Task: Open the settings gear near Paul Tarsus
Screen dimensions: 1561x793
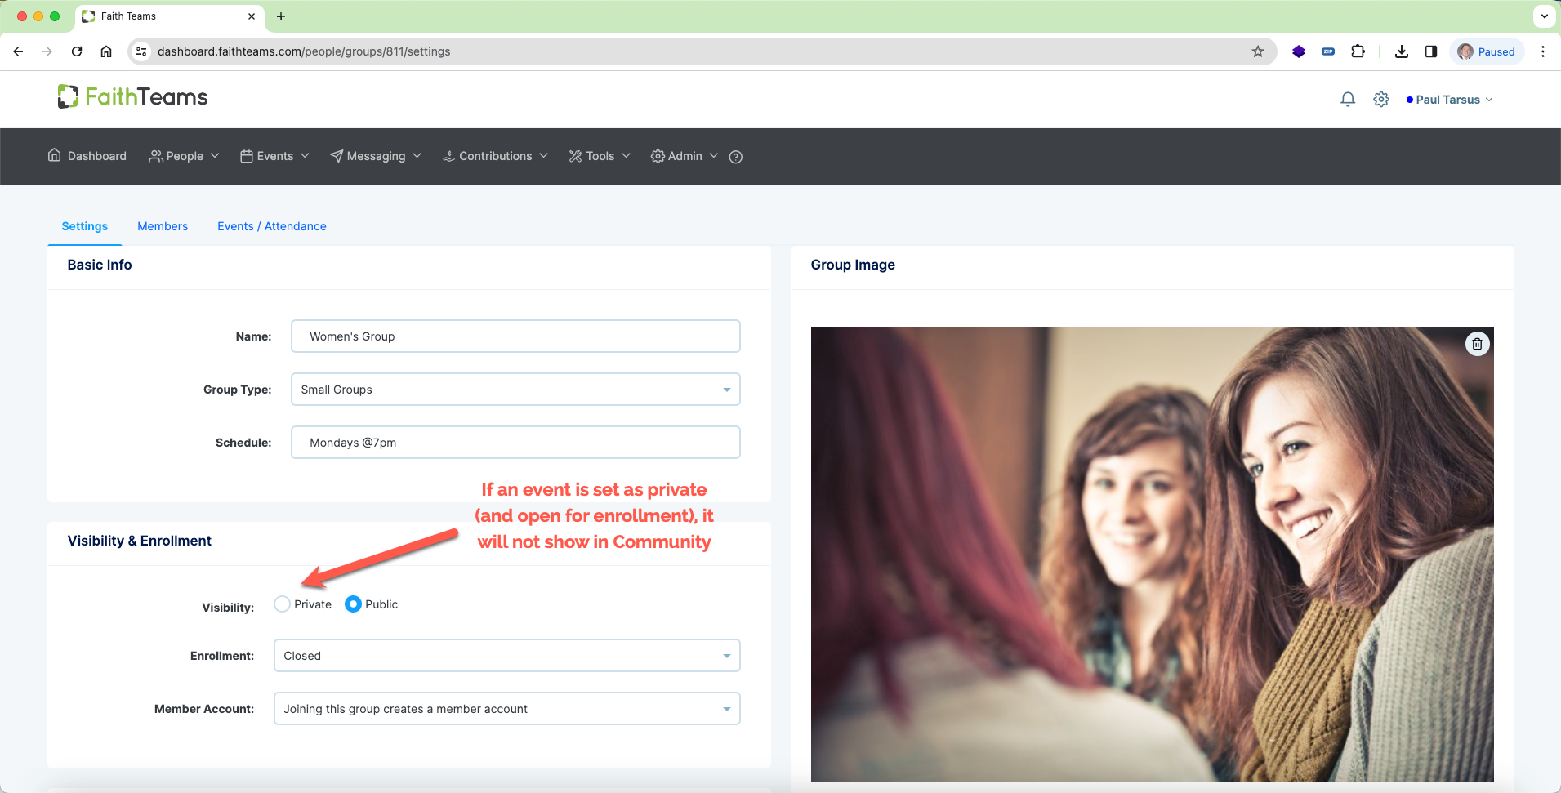Action: pos(1381,100)
